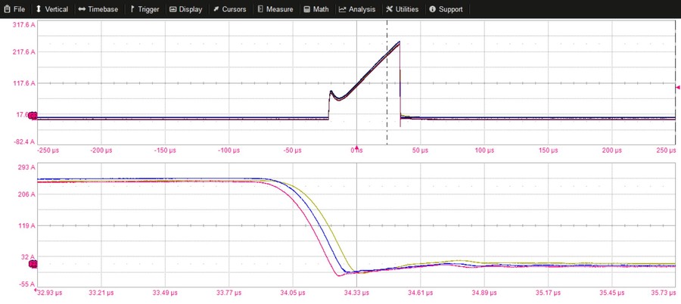Click the channel descriptor marker on upper grid
Image resolution: width=681 pixels, height=304 pixels.
click(x=33, y=116)
